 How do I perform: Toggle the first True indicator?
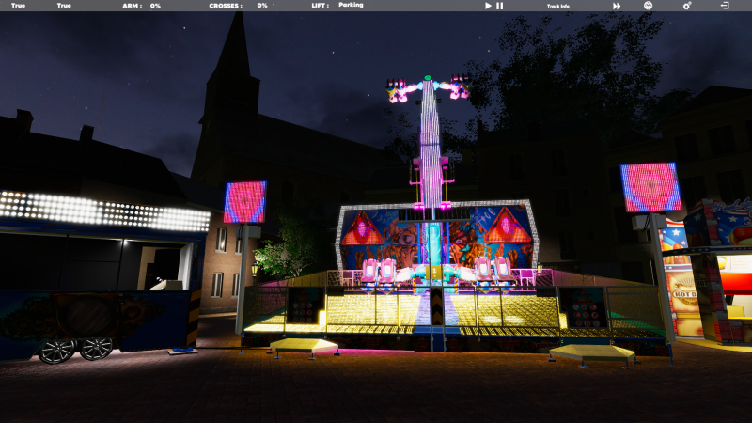tap(18, 6)
